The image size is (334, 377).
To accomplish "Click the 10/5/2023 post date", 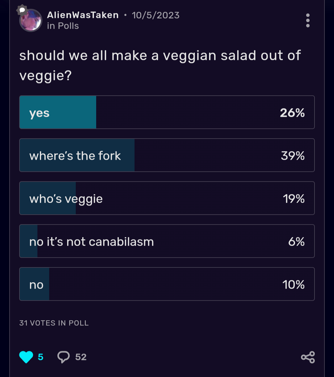I will coord(155,15).
